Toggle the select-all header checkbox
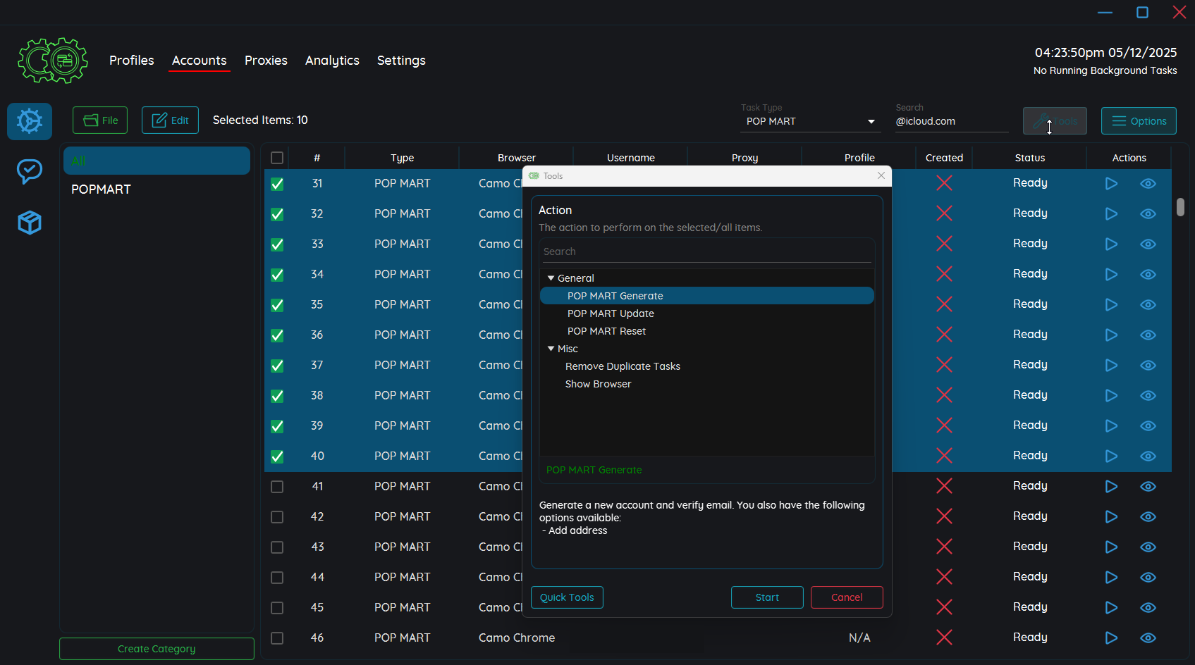The width and height of the screenshot is (1195, 665). tap(277, 158)
